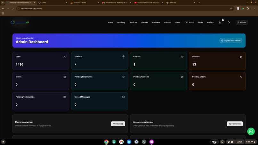Switch to the Codex browser tab
The width and height of the screenshot is (258, 145).
52,3
